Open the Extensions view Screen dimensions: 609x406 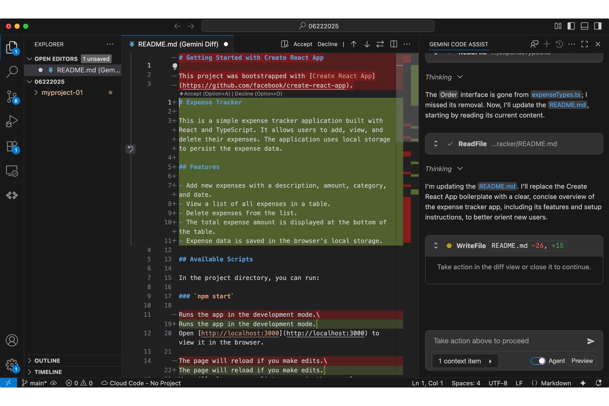pyautogui.click(x=12, y=146)
